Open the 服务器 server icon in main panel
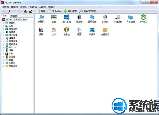159x115 pixels. (x=79, y=19)
